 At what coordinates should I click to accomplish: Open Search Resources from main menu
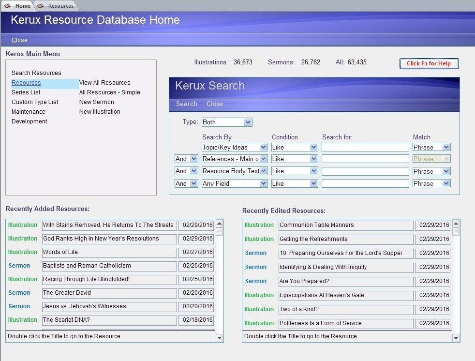click(x=36, y=73)
